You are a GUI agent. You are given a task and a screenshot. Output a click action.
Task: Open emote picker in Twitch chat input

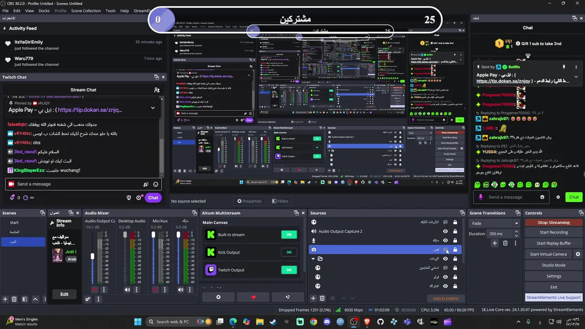point(156,184)
